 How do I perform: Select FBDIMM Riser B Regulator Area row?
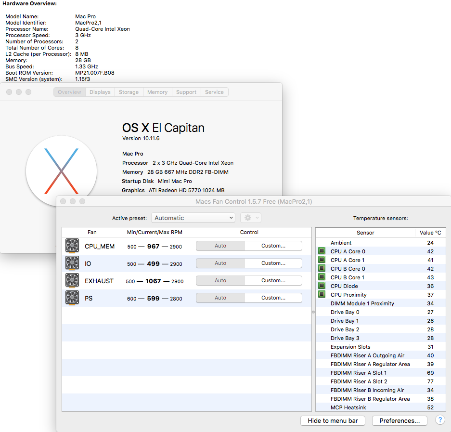tap(381, 399)
